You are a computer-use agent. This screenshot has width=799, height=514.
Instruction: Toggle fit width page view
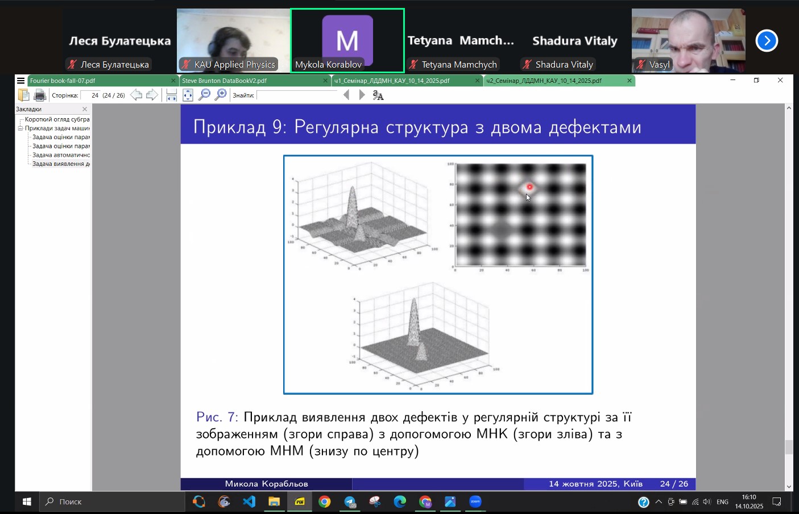pyautogui.click(x=171, y=95)
